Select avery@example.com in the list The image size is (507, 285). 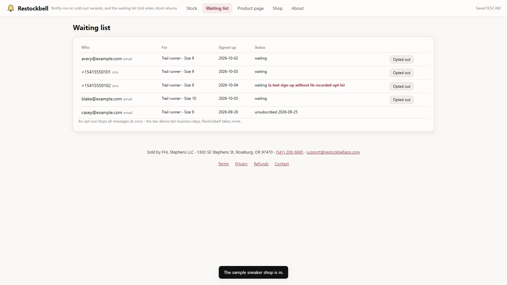(101, 59)
